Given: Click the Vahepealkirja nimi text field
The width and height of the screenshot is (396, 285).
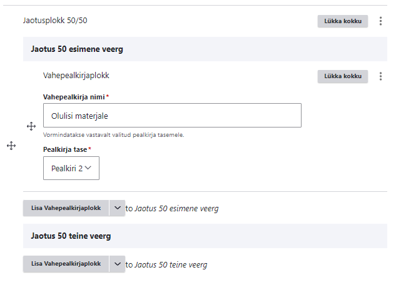Looking at the screenshot, I should click(172, 116).
